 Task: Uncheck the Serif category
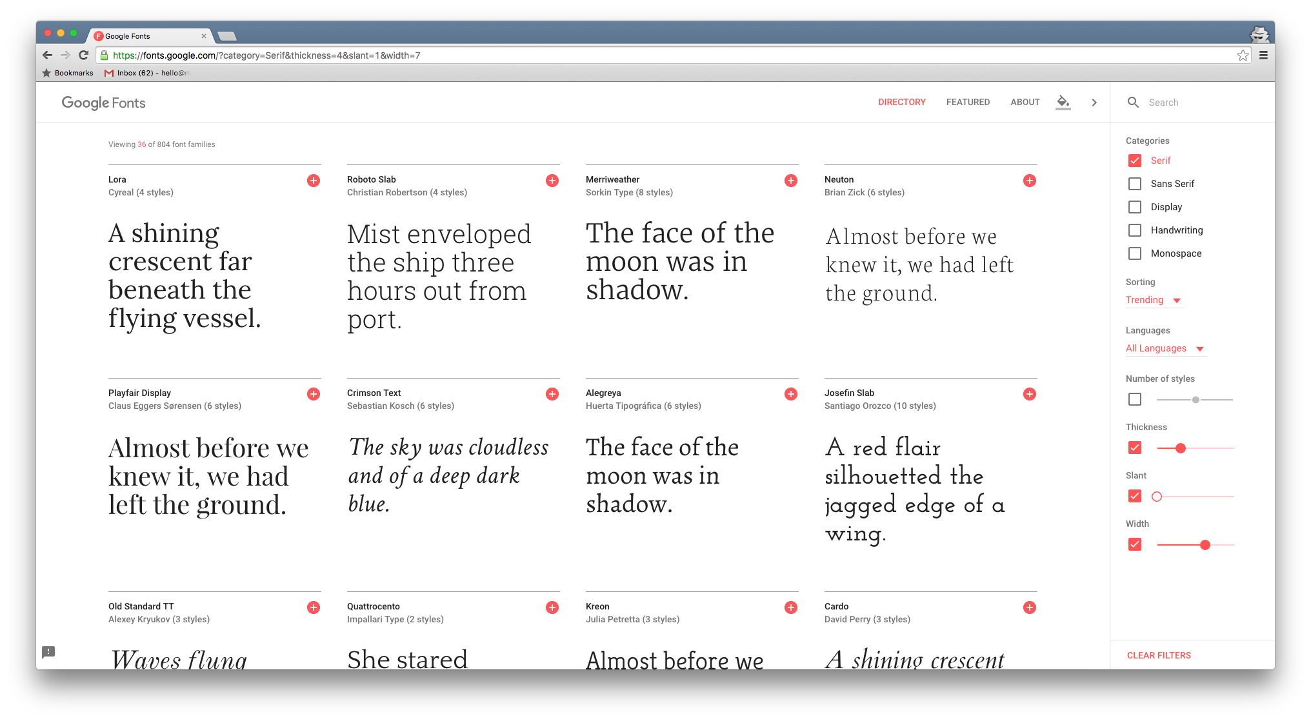pos(1135,161)
